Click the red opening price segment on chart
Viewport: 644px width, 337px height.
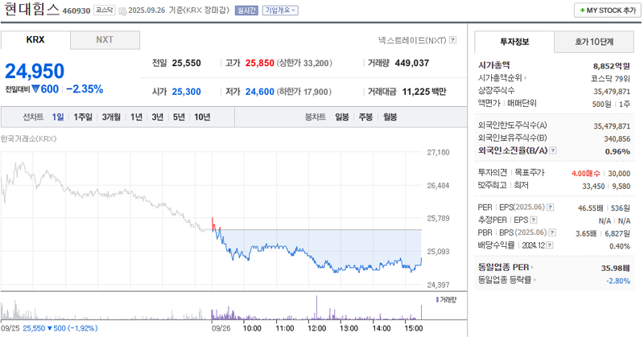point(213,224)
